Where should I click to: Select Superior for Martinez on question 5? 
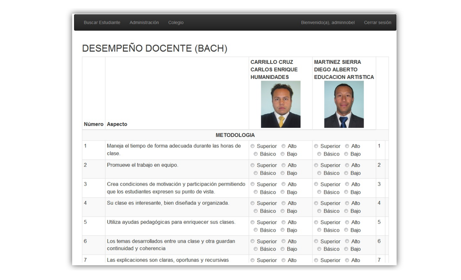point(316,223)
